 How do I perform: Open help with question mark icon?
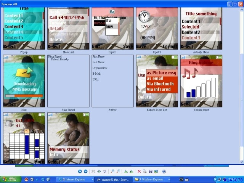(164, 171)
